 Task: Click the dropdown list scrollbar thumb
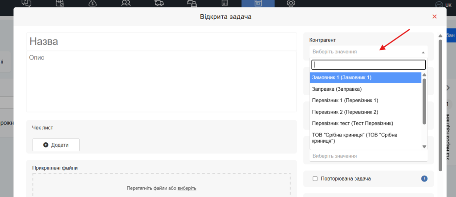(424, 101)
